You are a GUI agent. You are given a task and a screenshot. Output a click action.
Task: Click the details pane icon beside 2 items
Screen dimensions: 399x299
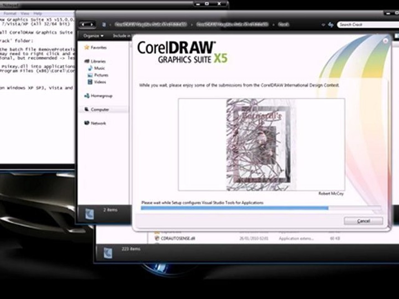click(89, 214)
